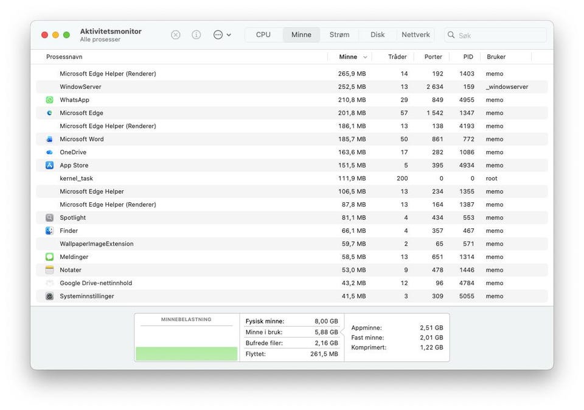The width and height of the screenshot is (584, 410).
Task: Click the Meldinger messages icon
Action: pos(49,256)
